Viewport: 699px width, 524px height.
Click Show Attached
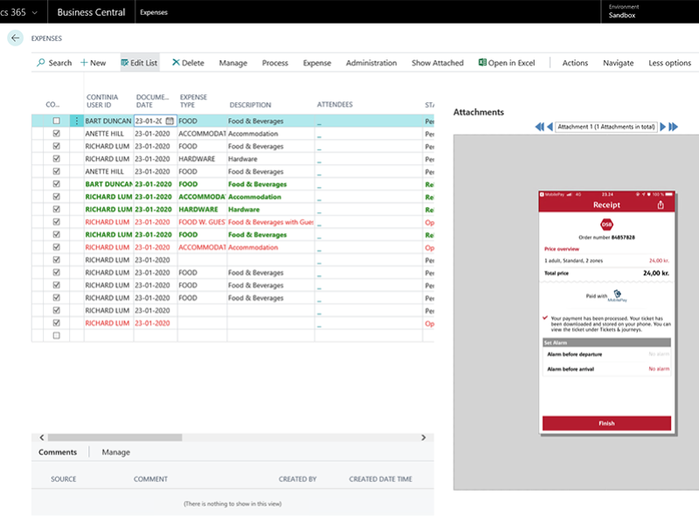(438, 63)
